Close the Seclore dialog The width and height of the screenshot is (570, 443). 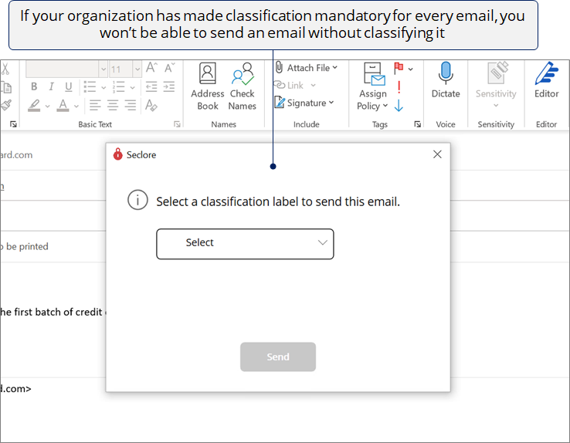[x=437, y=154]
